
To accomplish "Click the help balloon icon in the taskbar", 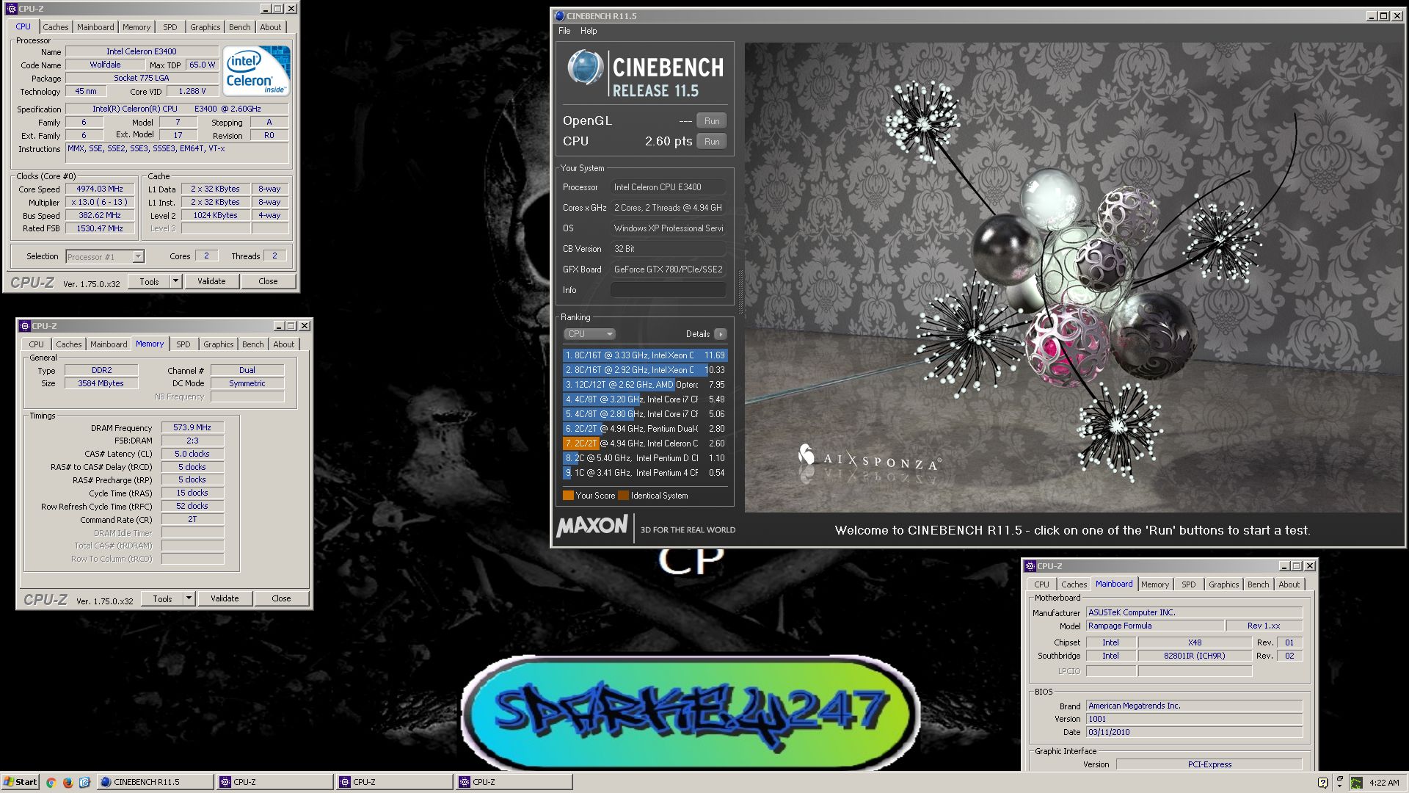I will (1322, 783).
